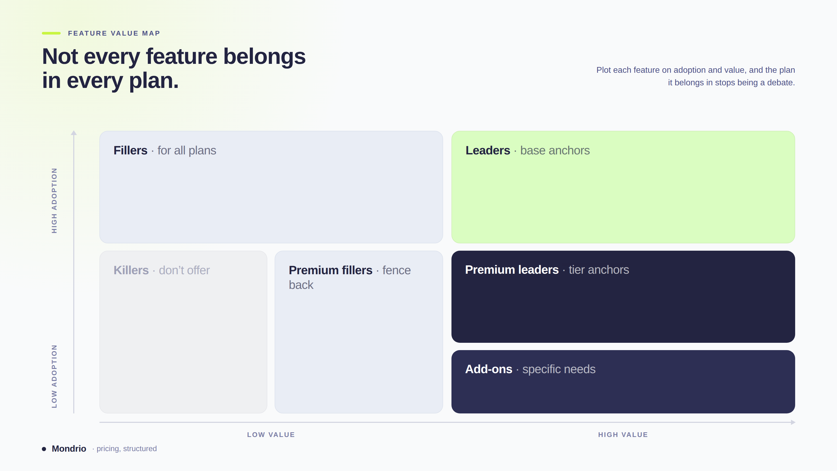The image size is (837, 471).
Task: Click the LOW ADOPTION axis label
Action: (x=54, y=377)
